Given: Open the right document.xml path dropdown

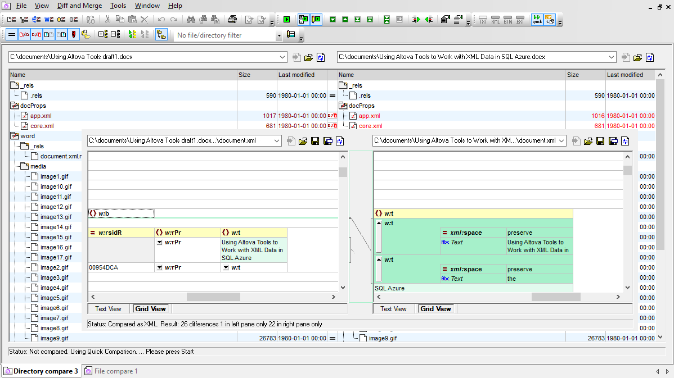Looking at the screenshot, I should coord(561,141).
